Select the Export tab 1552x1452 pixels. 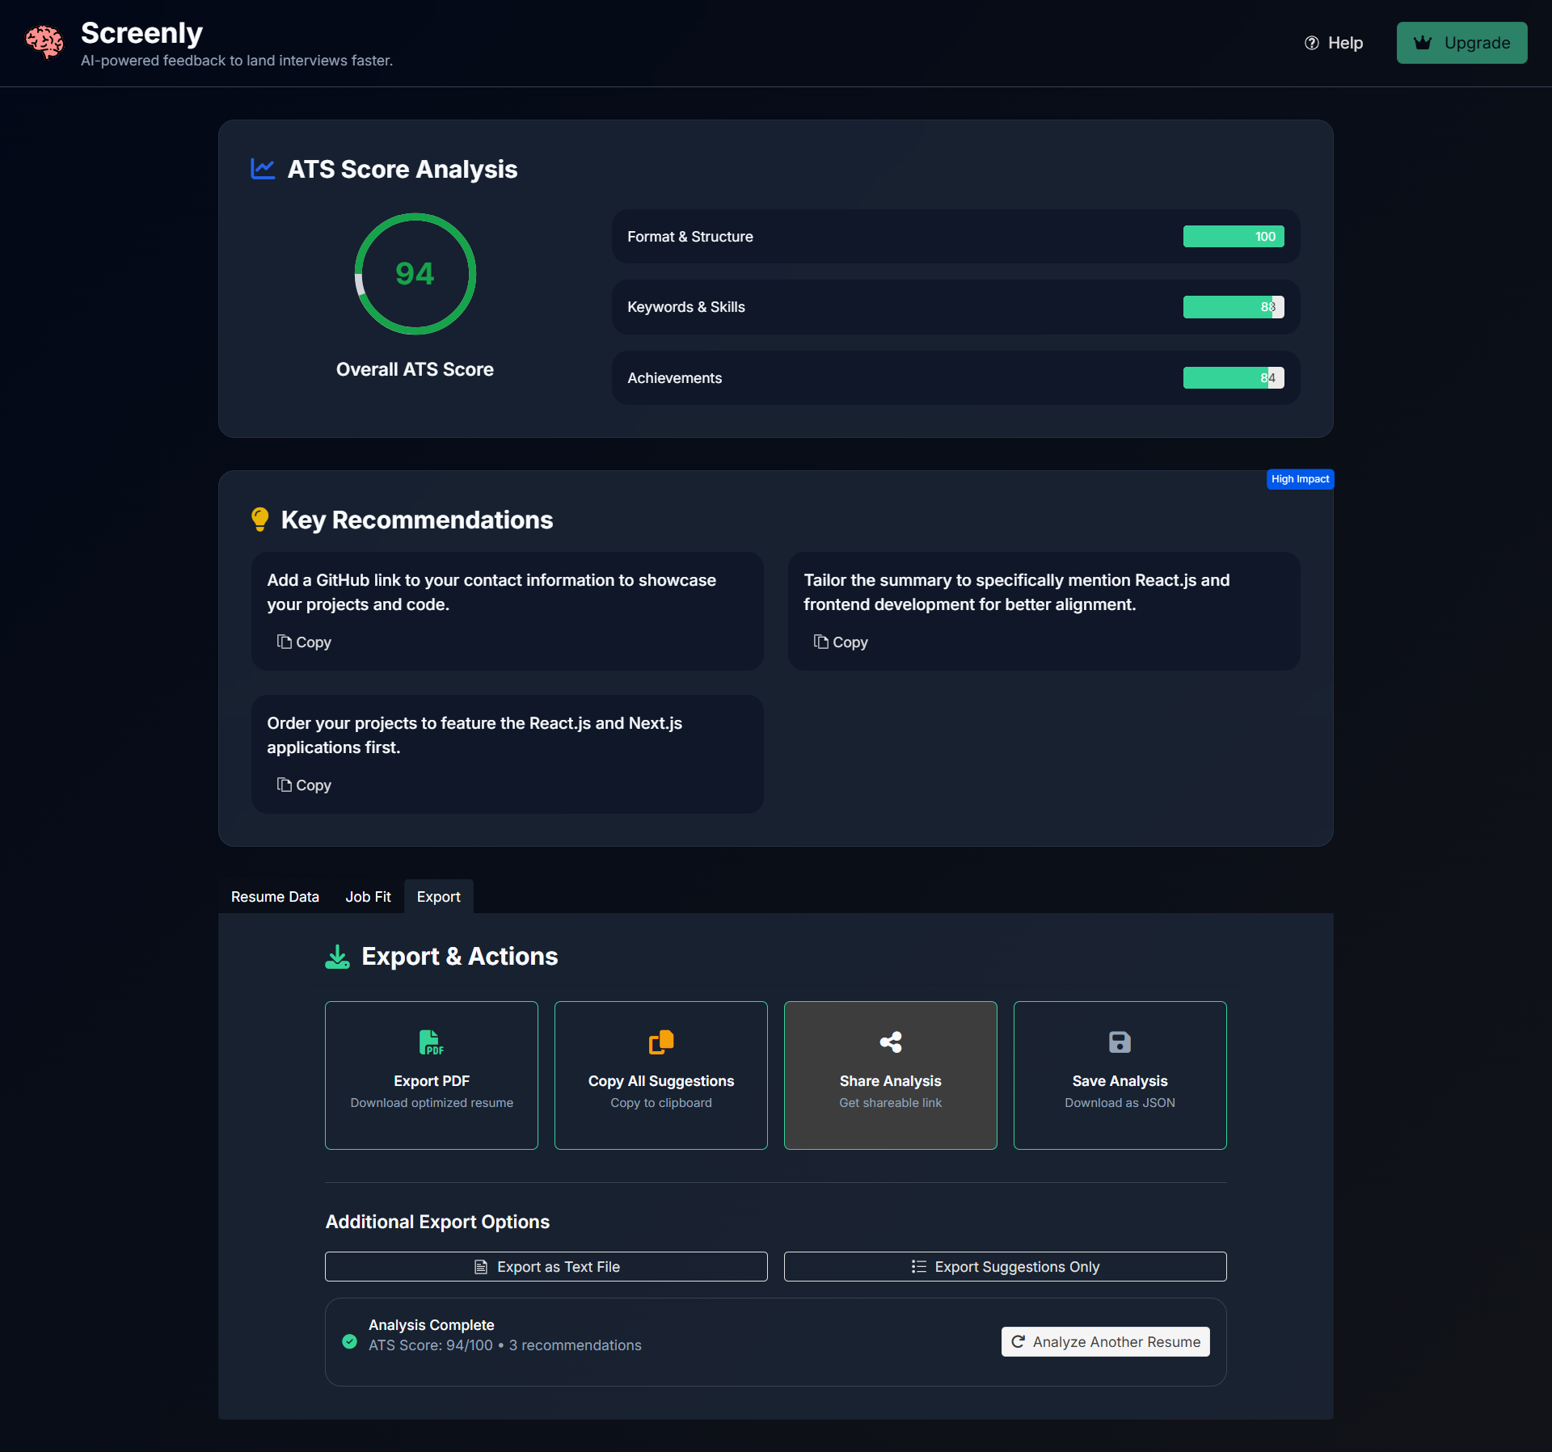click(x=438, y=897)
